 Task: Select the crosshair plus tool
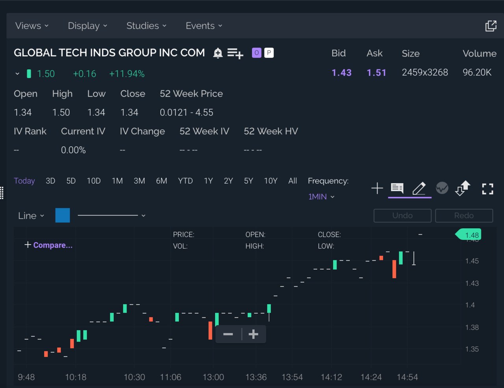point(377,188)
